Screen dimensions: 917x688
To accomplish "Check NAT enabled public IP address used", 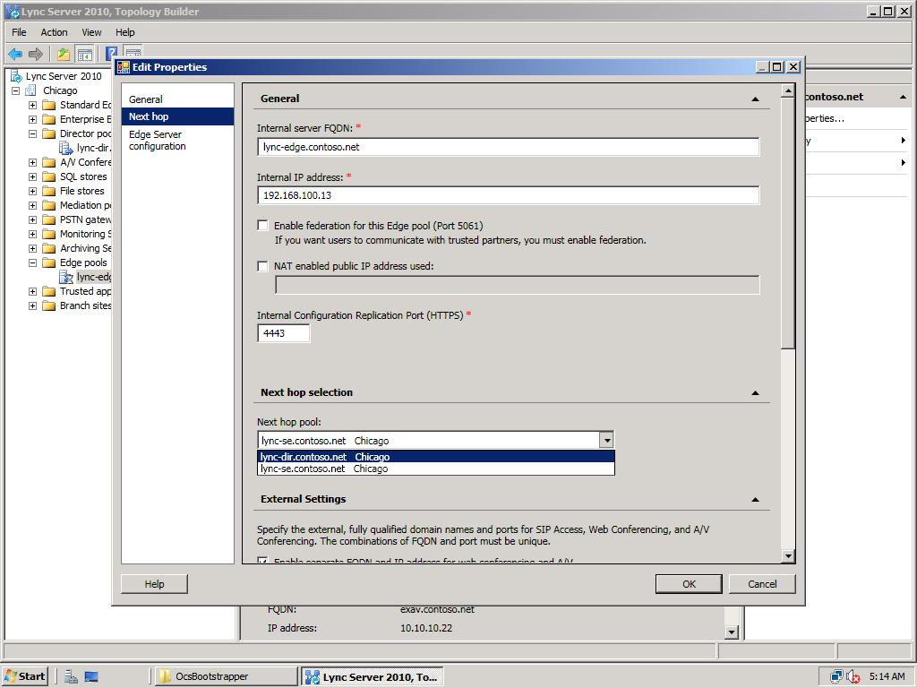I will [262, 266].
